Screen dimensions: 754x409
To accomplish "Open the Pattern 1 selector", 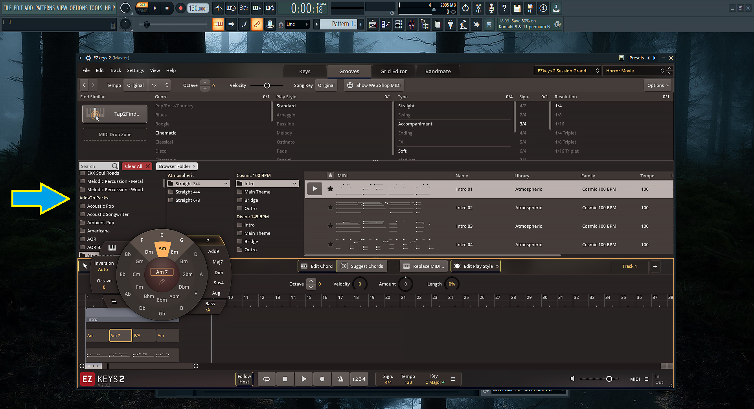I will click(338, 24).
